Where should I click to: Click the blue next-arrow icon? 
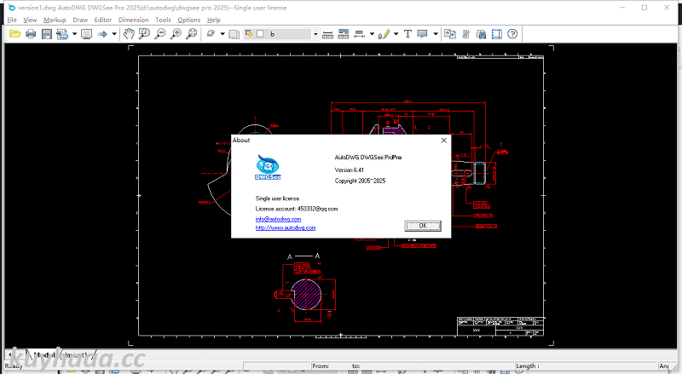tap(102, 34)
